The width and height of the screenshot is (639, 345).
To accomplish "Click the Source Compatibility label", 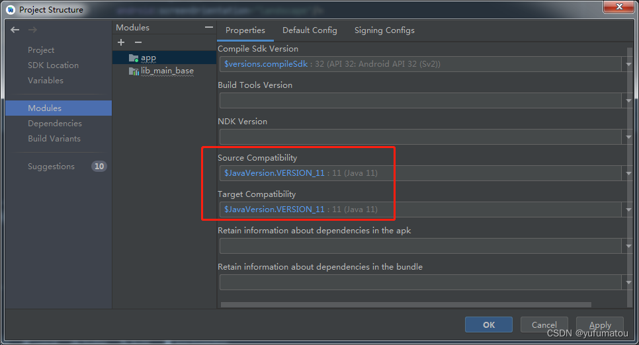I will 257,158.
